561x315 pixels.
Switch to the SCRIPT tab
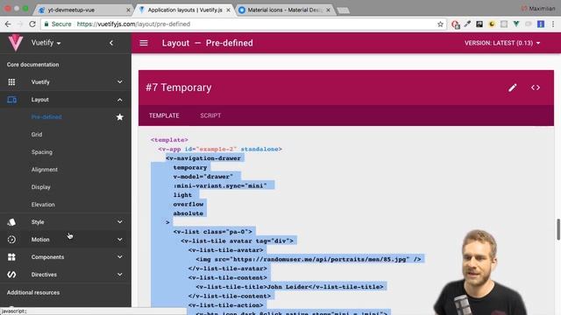pyautogui.click(x=210, y=115)
